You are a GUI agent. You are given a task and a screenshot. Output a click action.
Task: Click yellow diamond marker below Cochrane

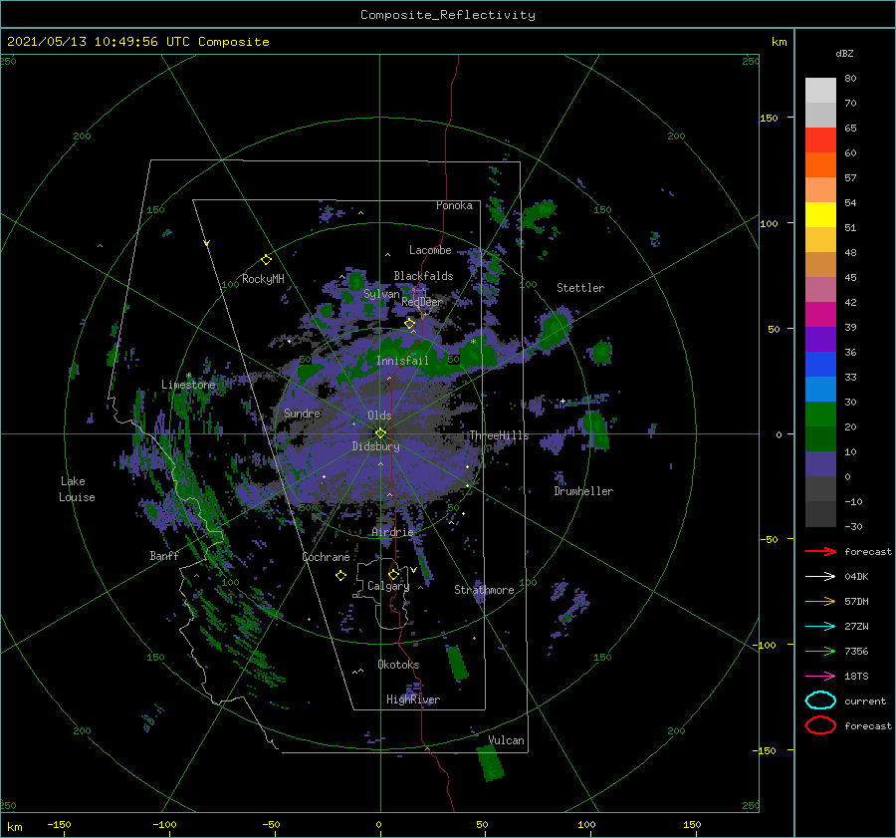[340, 576]
